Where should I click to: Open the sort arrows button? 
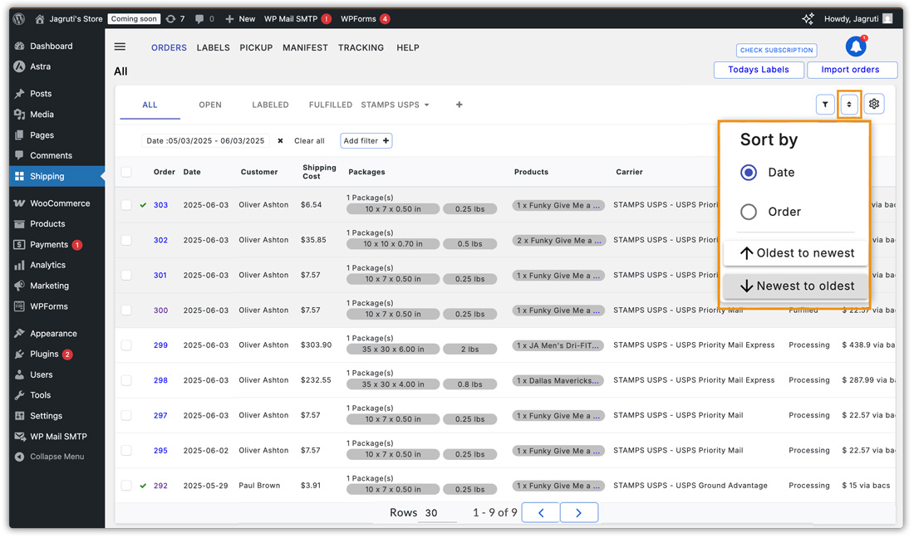[x=849, y=105]
